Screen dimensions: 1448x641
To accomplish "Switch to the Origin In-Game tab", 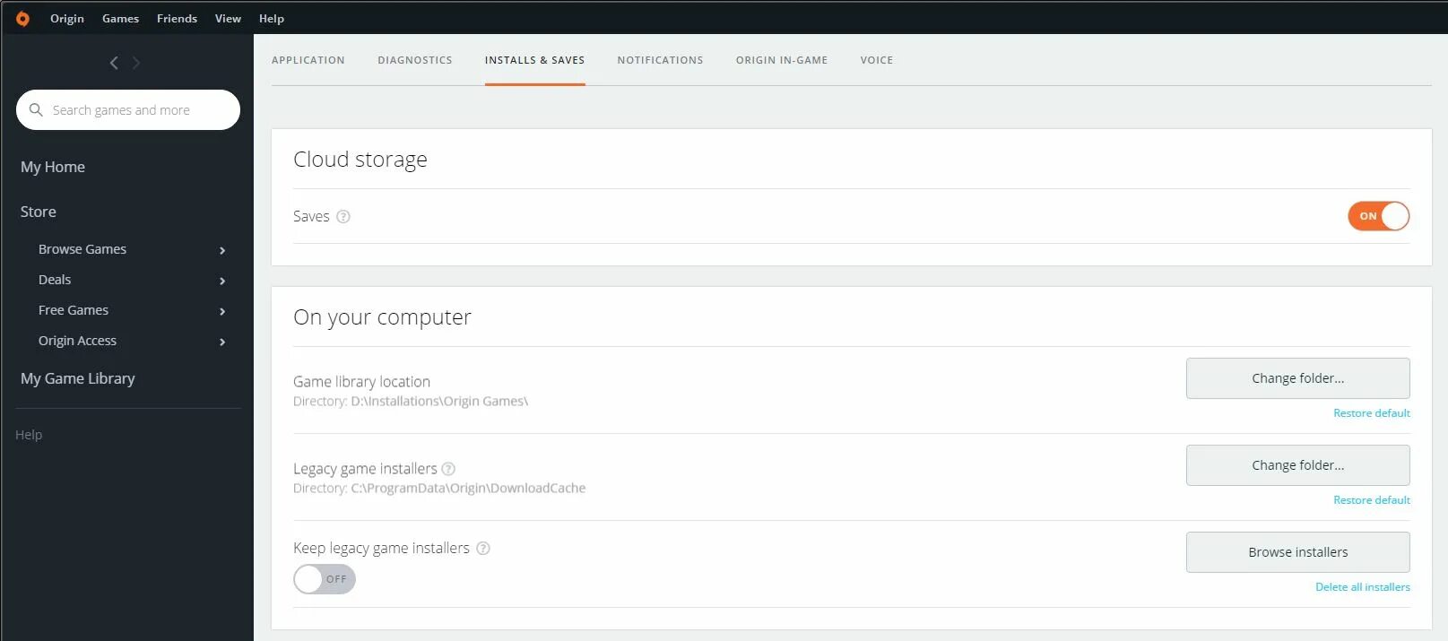I will (782, 60).
